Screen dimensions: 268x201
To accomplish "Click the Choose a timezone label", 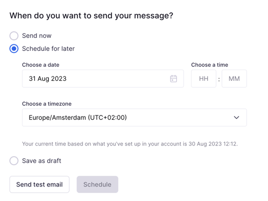I will [47, 104].
